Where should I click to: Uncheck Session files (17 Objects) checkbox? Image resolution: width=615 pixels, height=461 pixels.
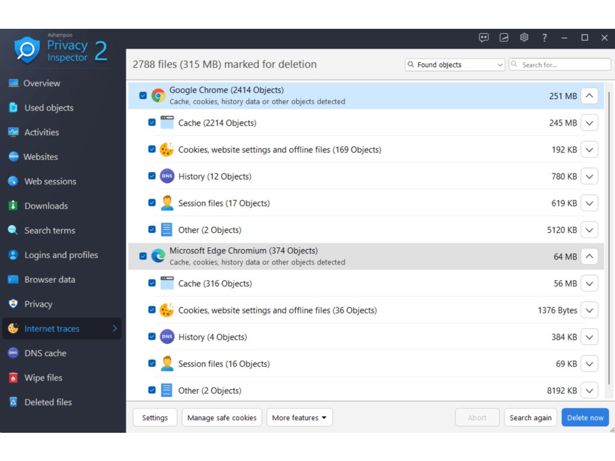(x=152, y=203)
